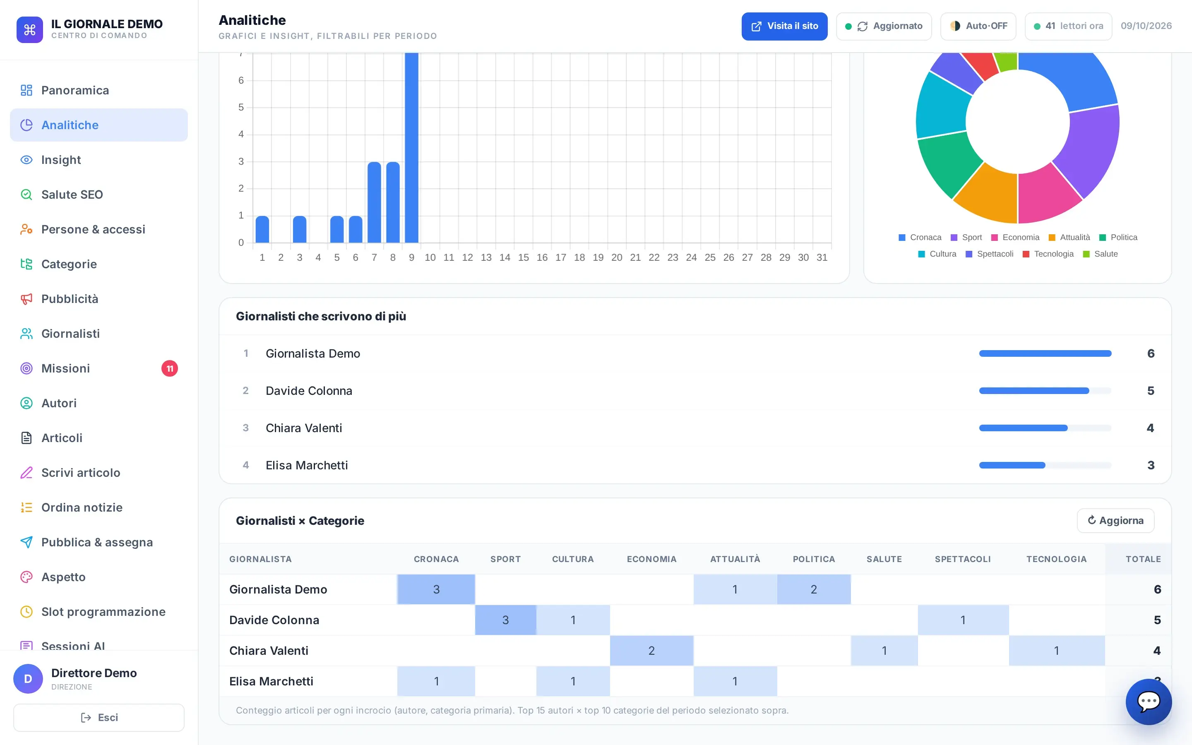Click the Pubblica & assegna paper plane icon

point(26,542)
